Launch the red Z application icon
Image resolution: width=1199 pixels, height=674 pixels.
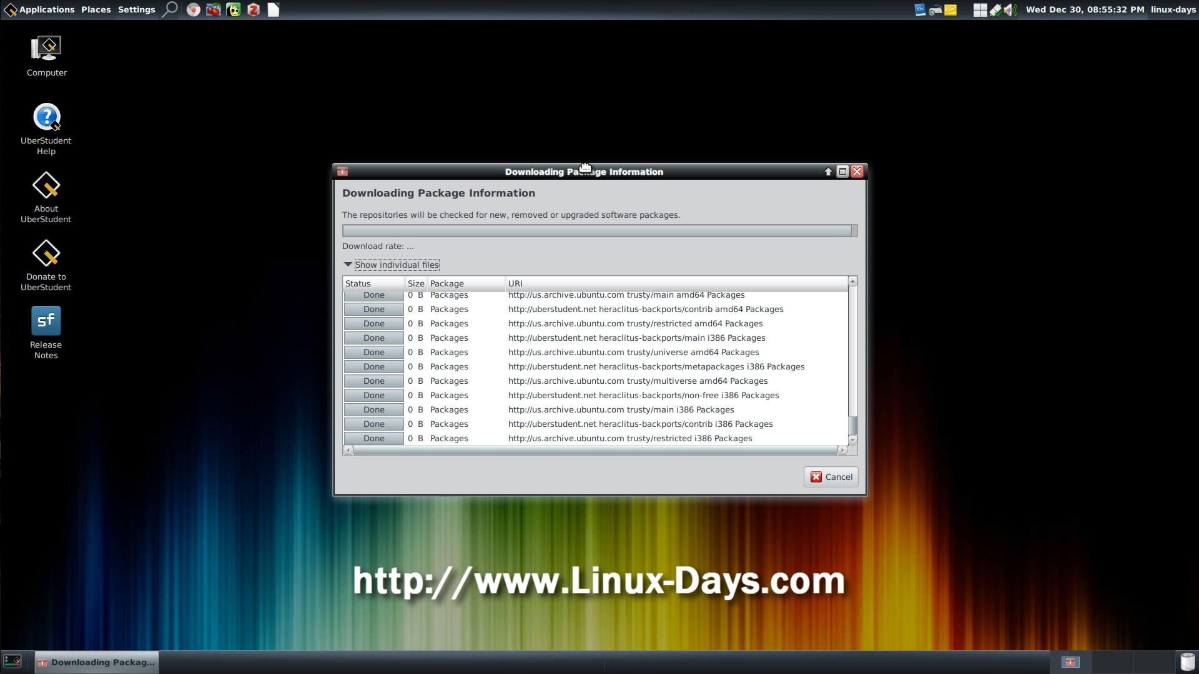pos(254,9)
